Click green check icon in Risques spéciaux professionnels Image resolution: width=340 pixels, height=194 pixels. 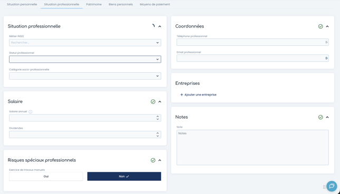tap(153, 160)
